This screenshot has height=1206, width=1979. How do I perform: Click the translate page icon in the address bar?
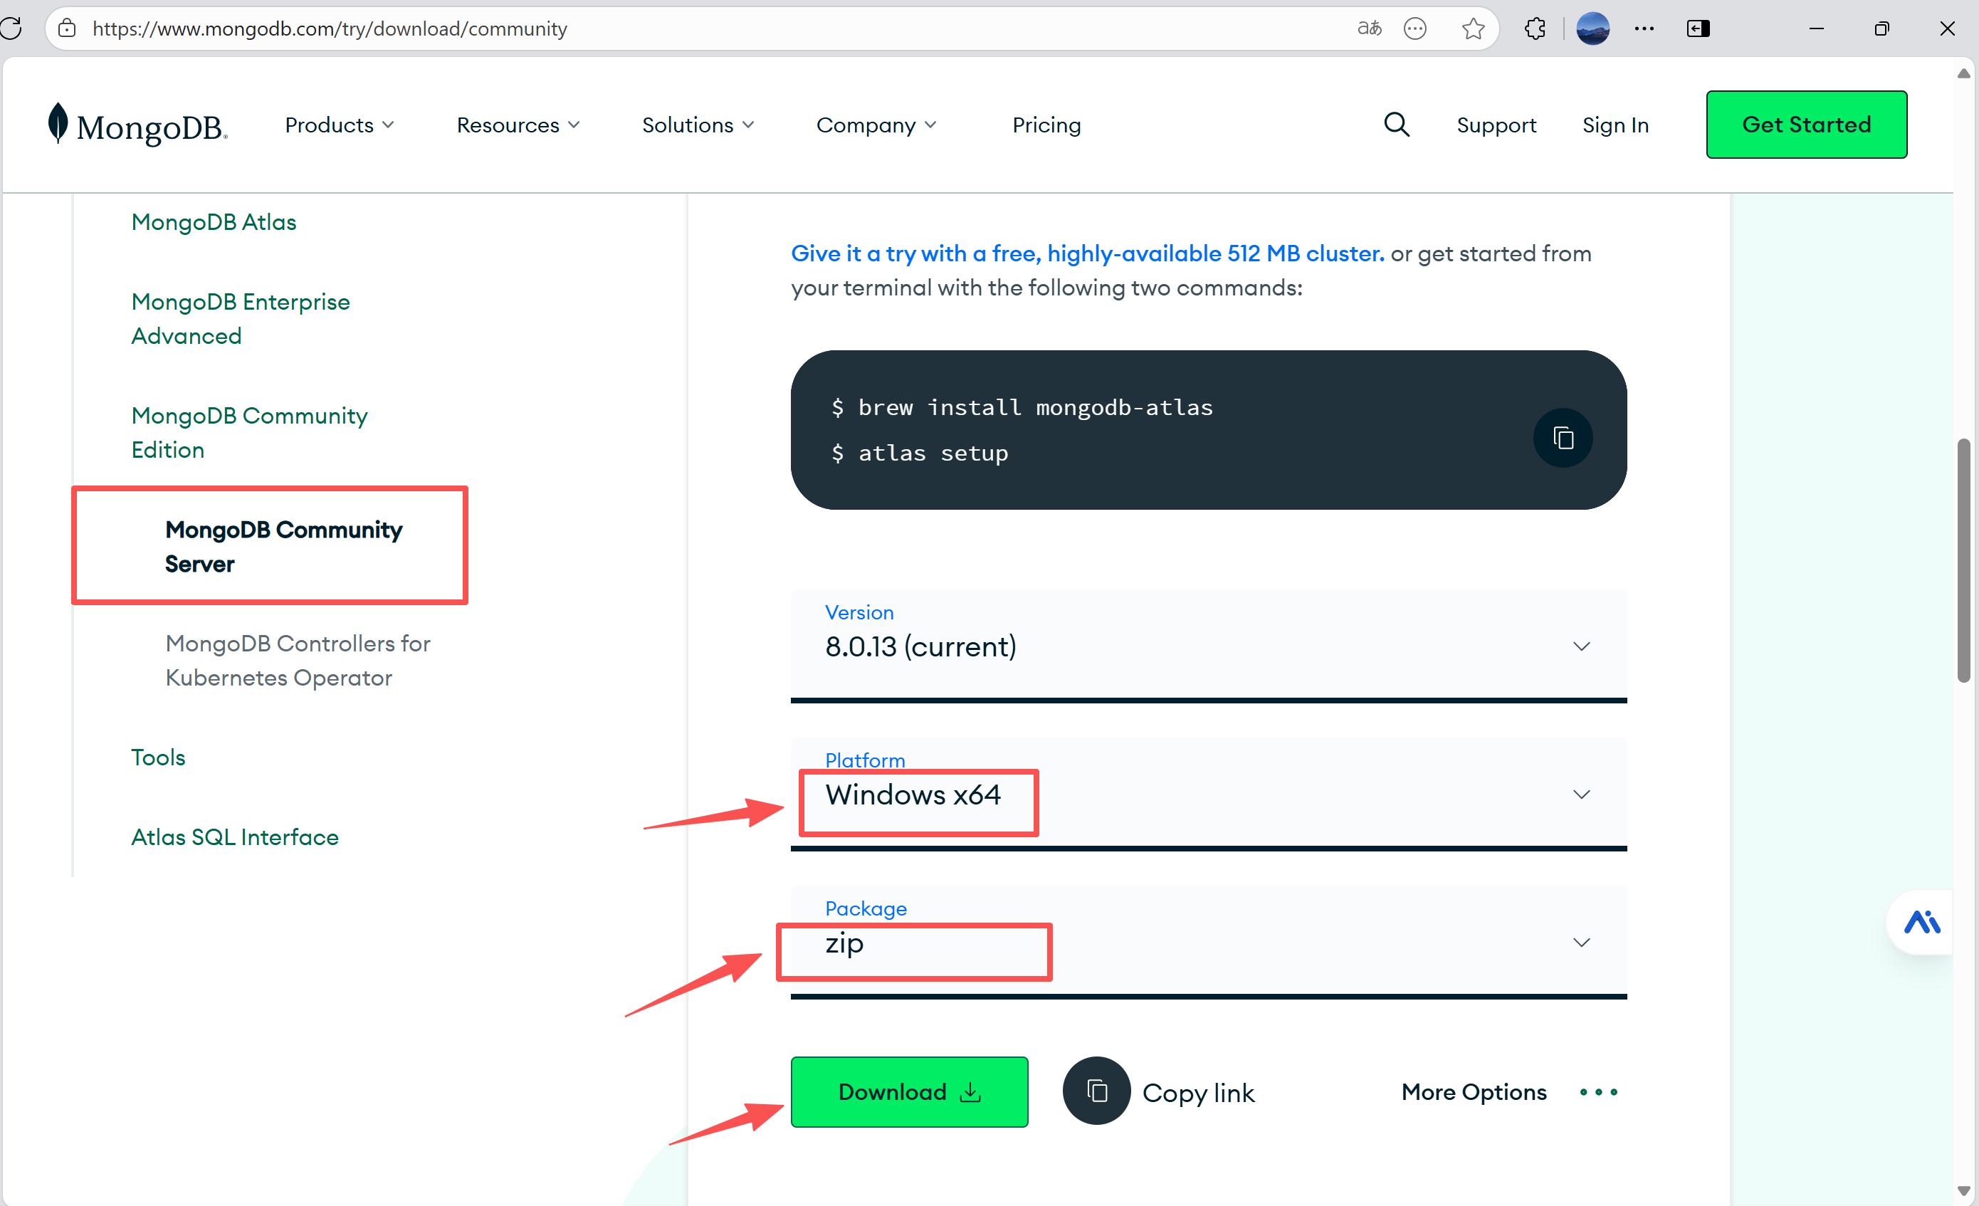coord(1369,29)
